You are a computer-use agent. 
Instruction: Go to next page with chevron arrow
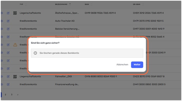pyautogui.click(x=18, y=95)
